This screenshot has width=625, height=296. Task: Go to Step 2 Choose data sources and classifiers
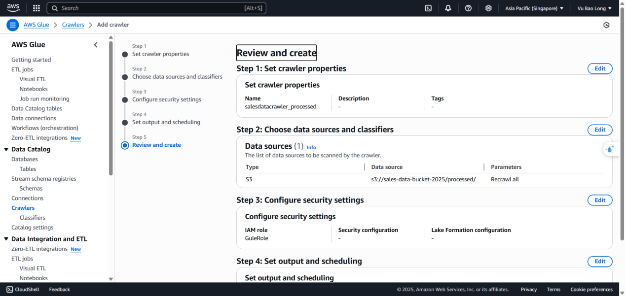[177, 77]
